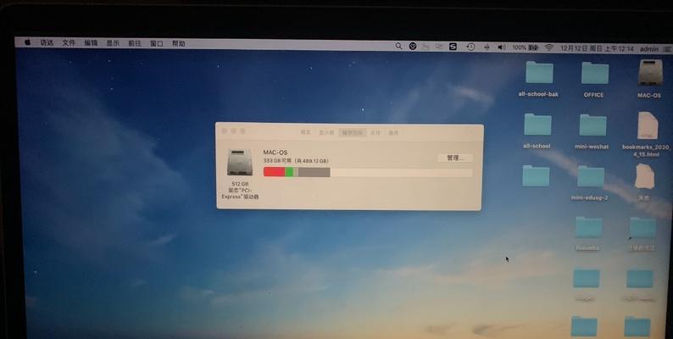673x339 pixels.
Task: Open the 前往 menu
Action: pyautogui.click(x=135, y=43)
